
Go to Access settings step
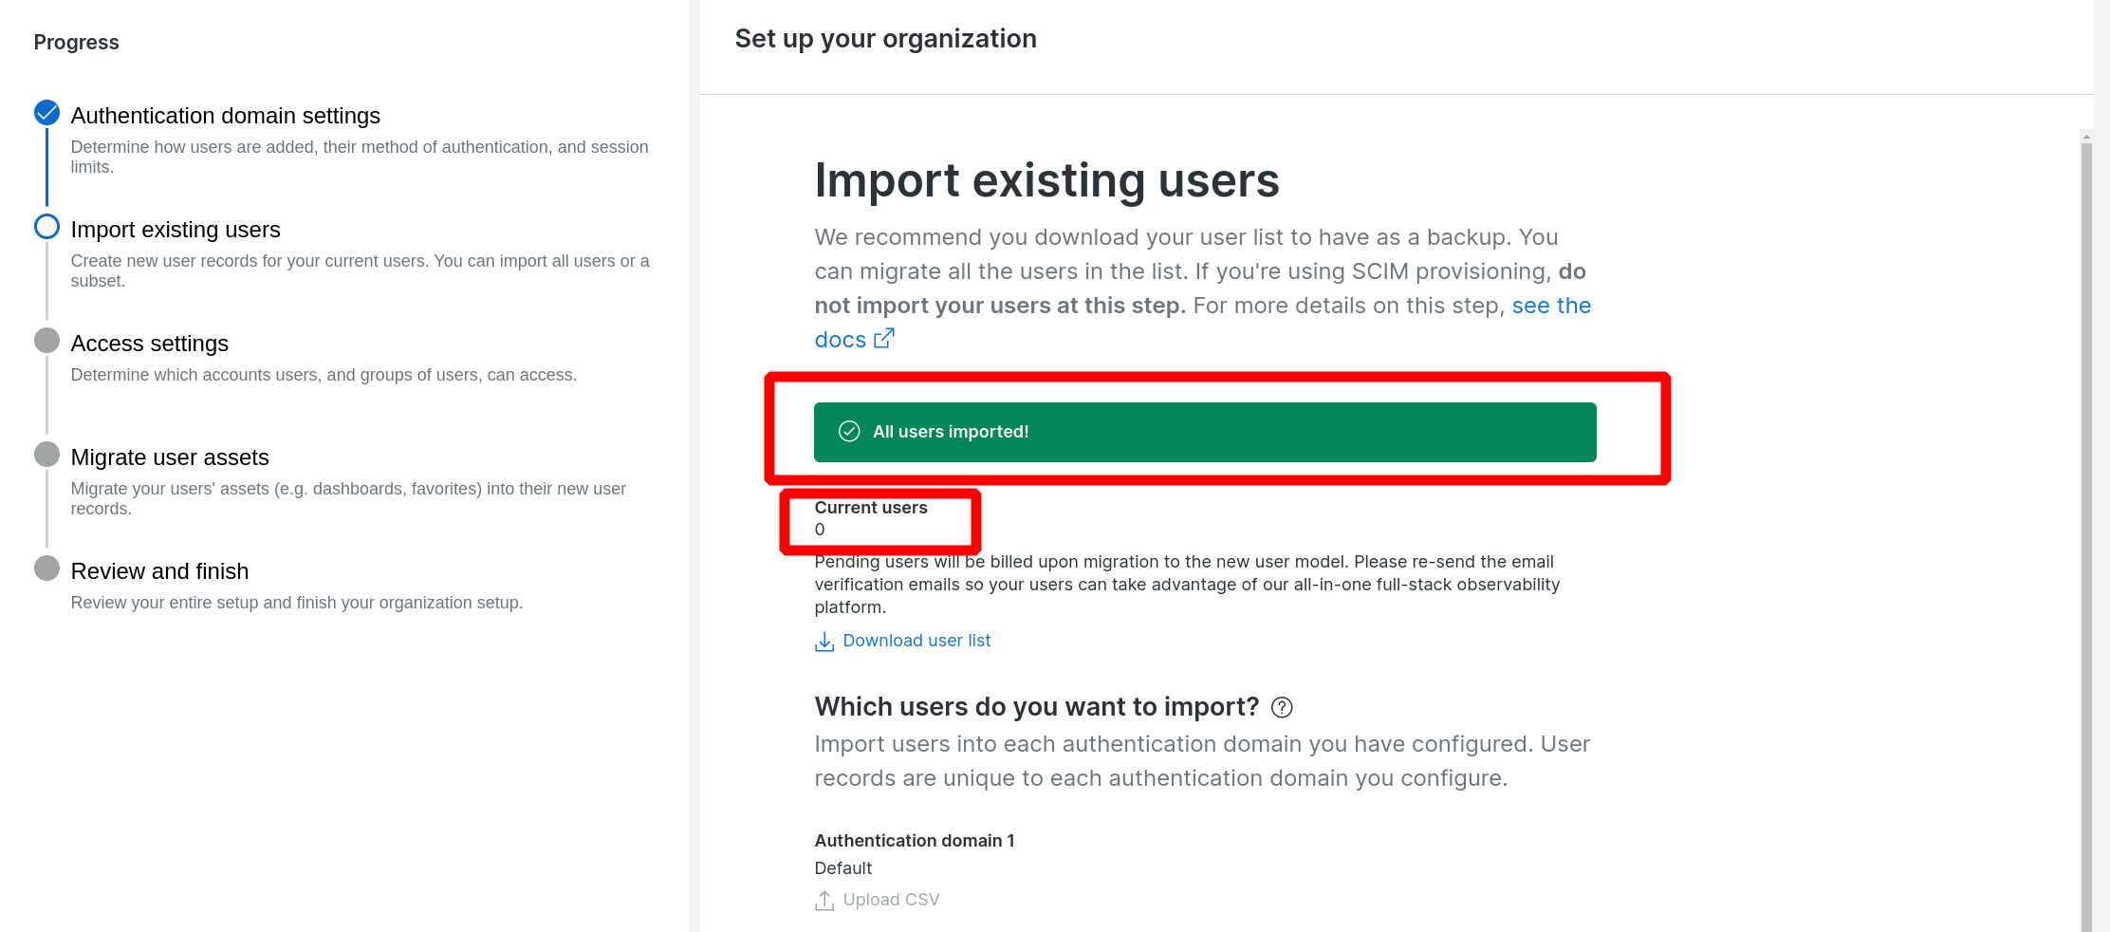[x=149, y=344]
